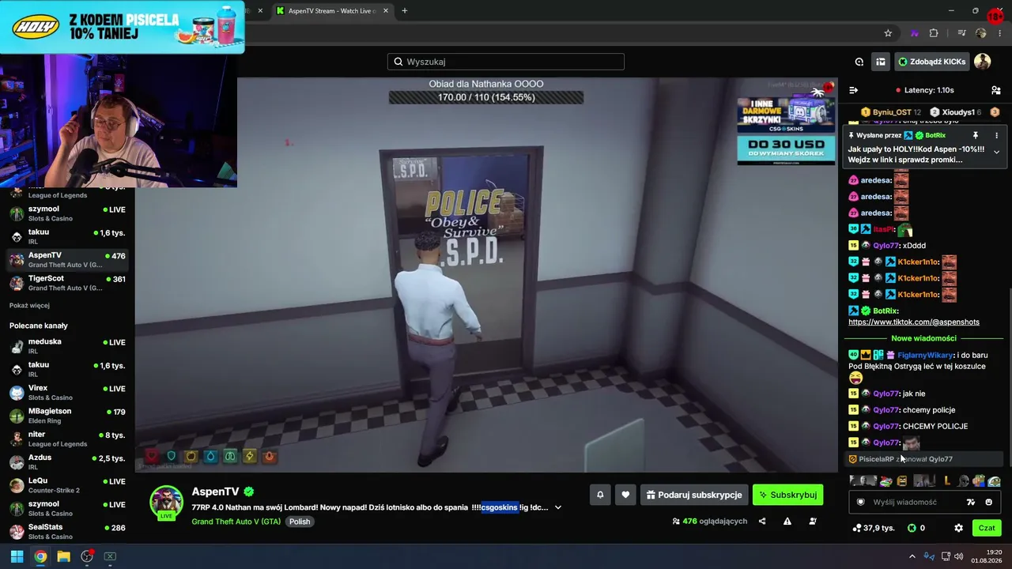Image resolution: width=1012 pixels, height=569 pixels.
Task: Share the stream via the share icon
Action: click(x=762, y=521)
